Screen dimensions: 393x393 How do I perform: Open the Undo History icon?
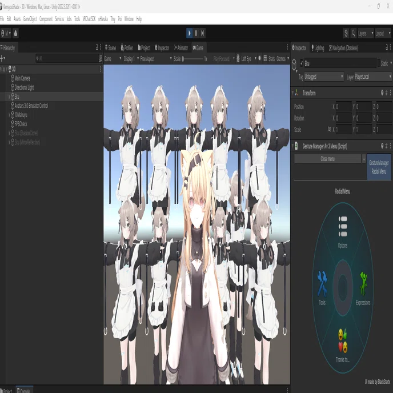coord(346,33)
